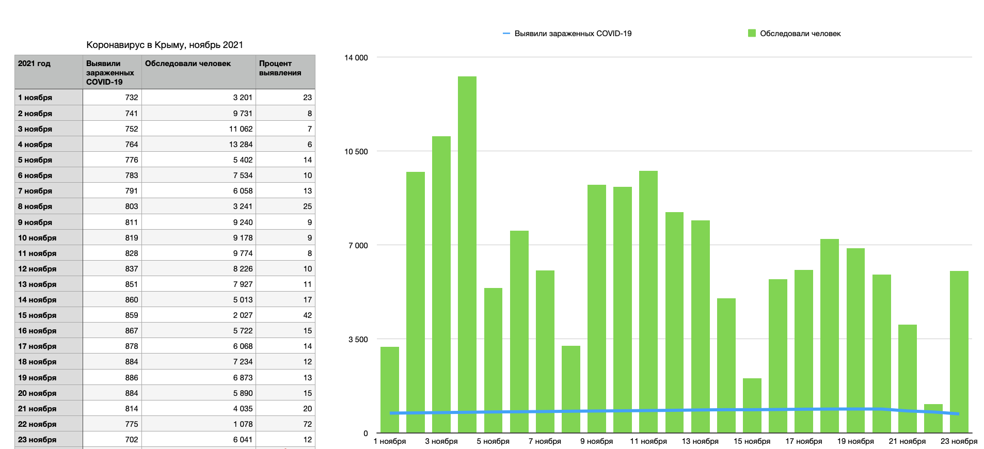The height and width of the screenshot is (449, 984).
Task: Click the Выявили зараженных COVID-19 table header
Action: [x=112, y=72]
